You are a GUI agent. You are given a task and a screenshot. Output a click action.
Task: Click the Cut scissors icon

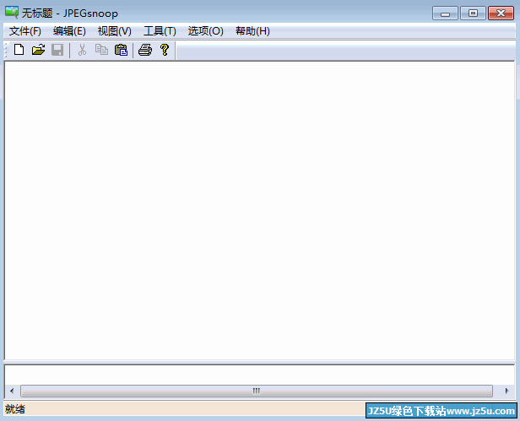(82, 50)
